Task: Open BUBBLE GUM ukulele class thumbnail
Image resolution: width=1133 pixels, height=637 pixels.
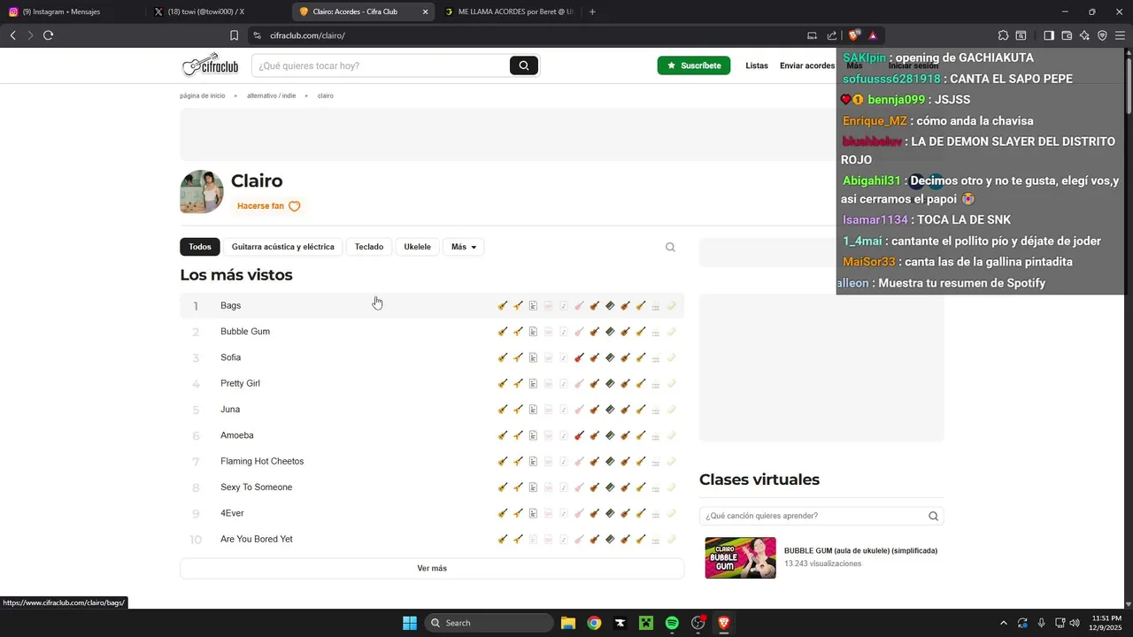Action: [740, 557]
